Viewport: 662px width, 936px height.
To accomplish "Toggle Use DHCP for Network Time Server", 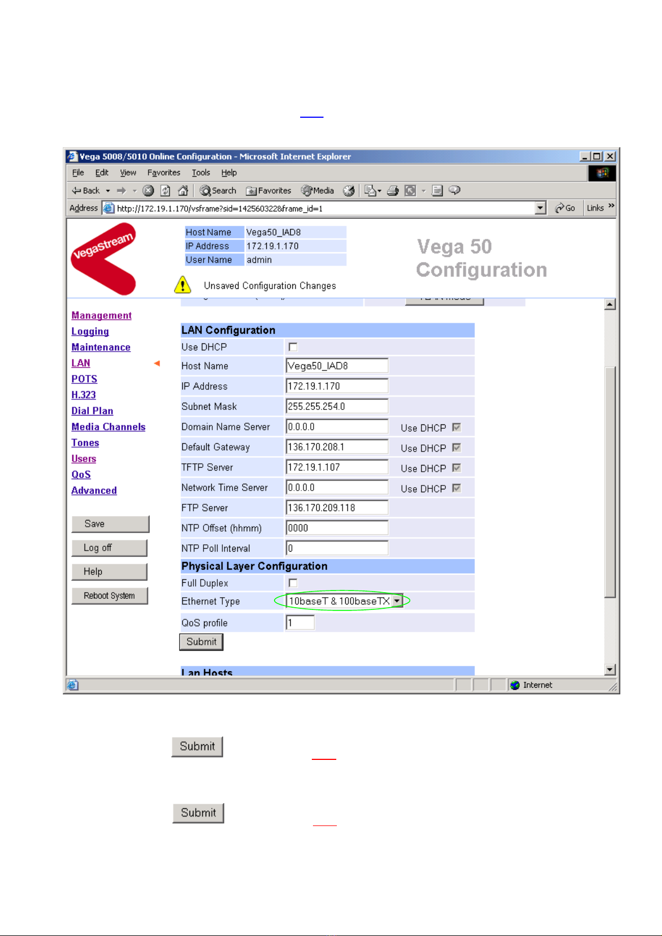I will [x=457, y=488].
